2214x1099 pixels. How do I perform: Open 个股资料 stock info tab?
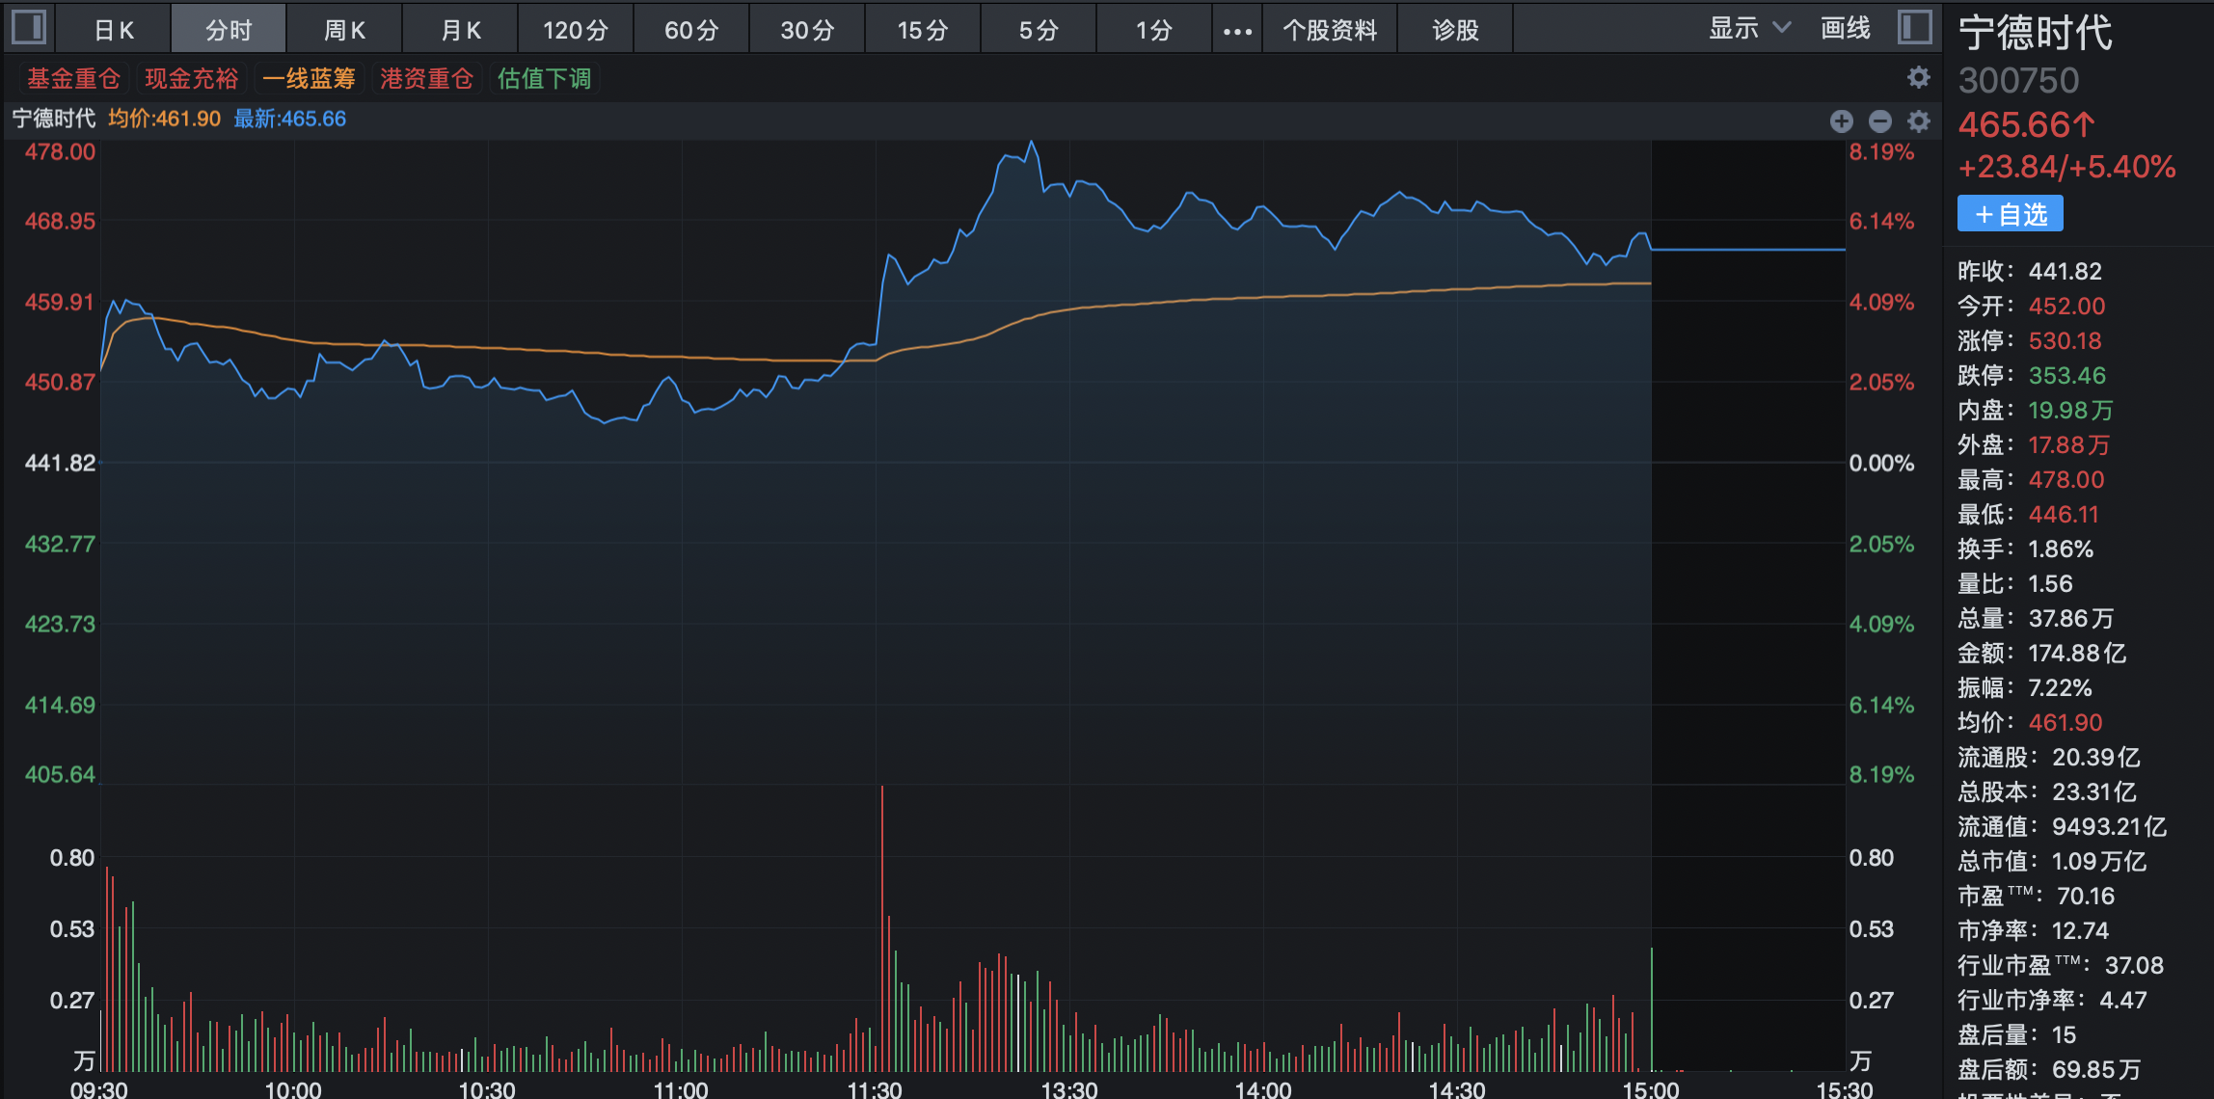click(x=1330, y=30)
